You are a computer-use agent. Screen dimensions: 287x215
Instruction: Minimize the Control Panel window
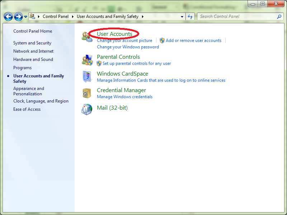pos(253,4)
